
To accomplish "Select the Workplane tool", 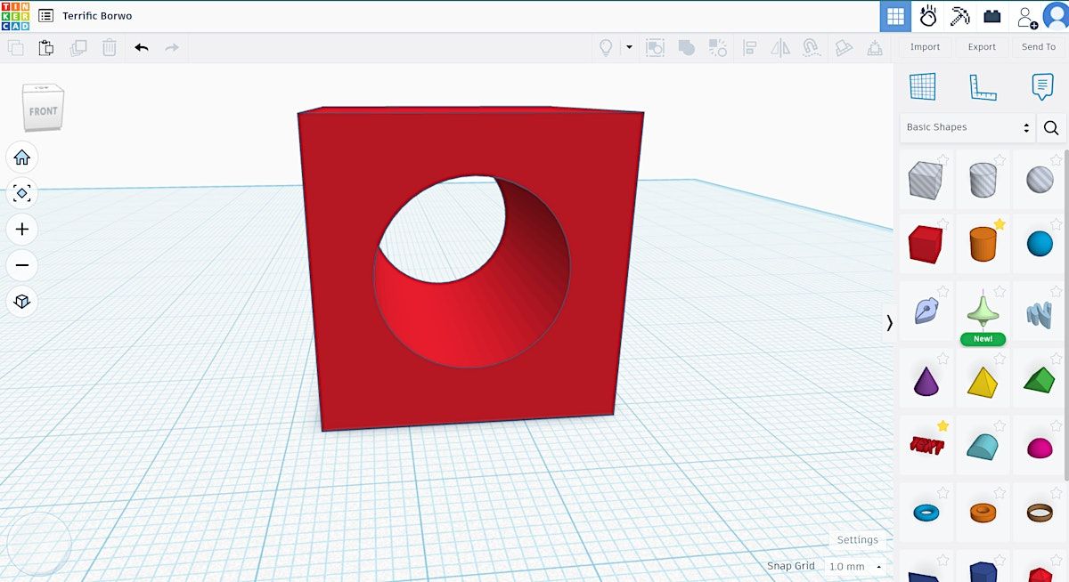I will coord(922,87).
